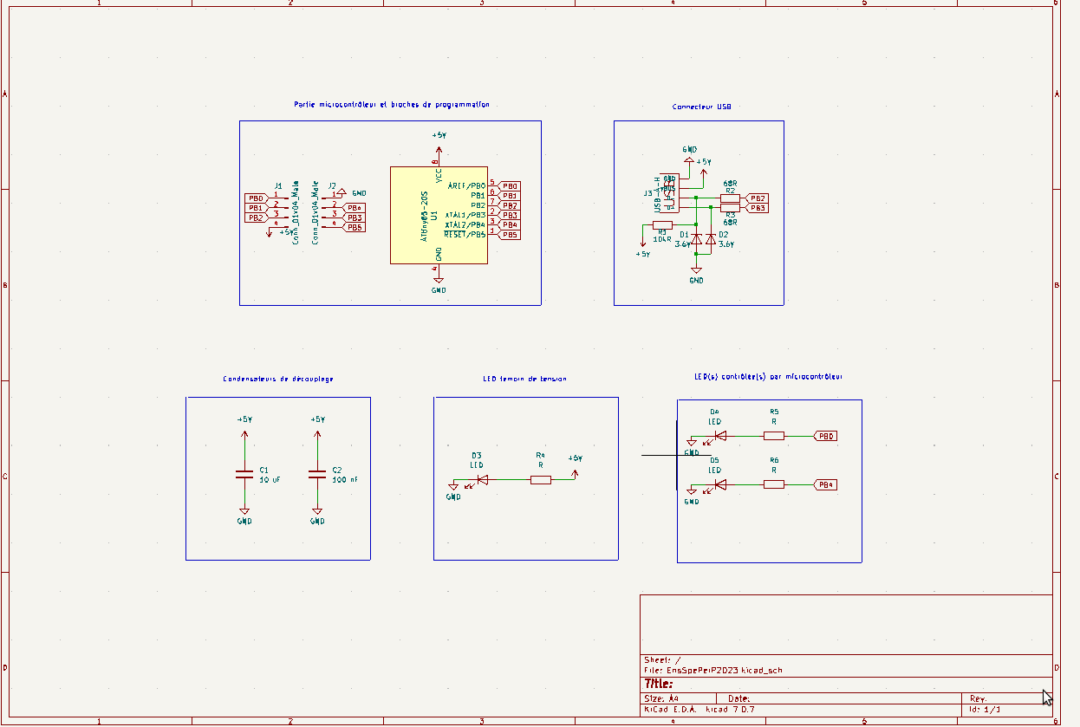Click the Title field in title block
The image size is (1080, 727).
846,685
